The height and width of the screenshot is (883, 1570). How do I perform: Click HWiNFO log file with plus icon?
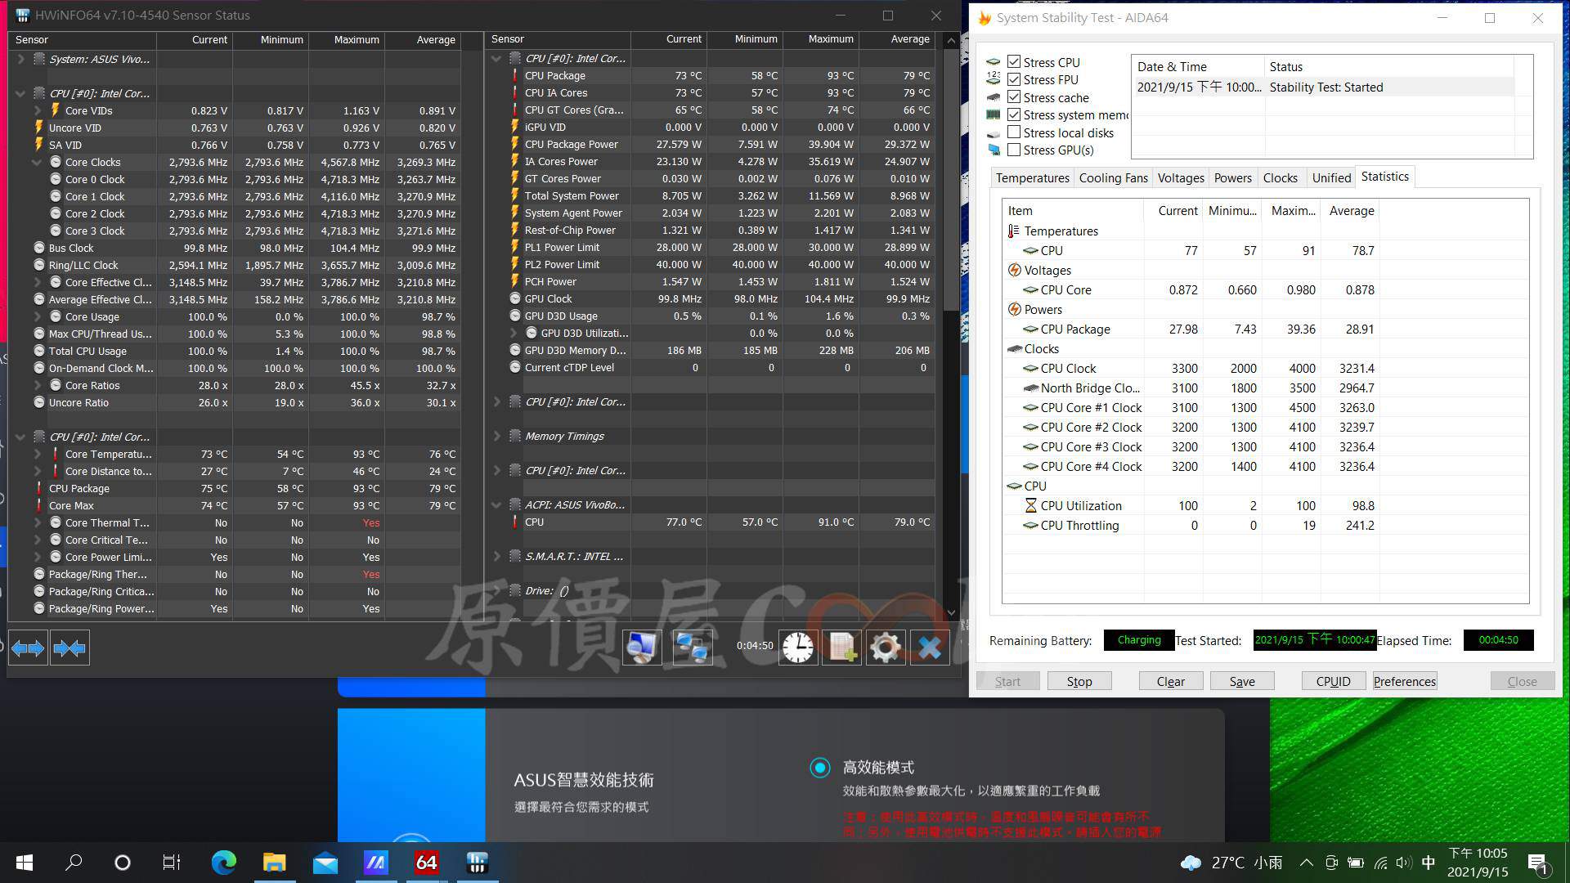click(841, 648)
